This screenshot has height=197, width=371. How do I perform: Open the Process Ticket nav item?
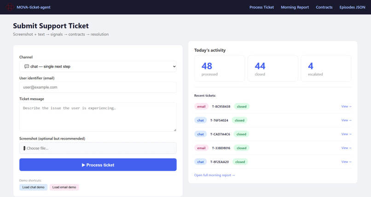(261, 7)
